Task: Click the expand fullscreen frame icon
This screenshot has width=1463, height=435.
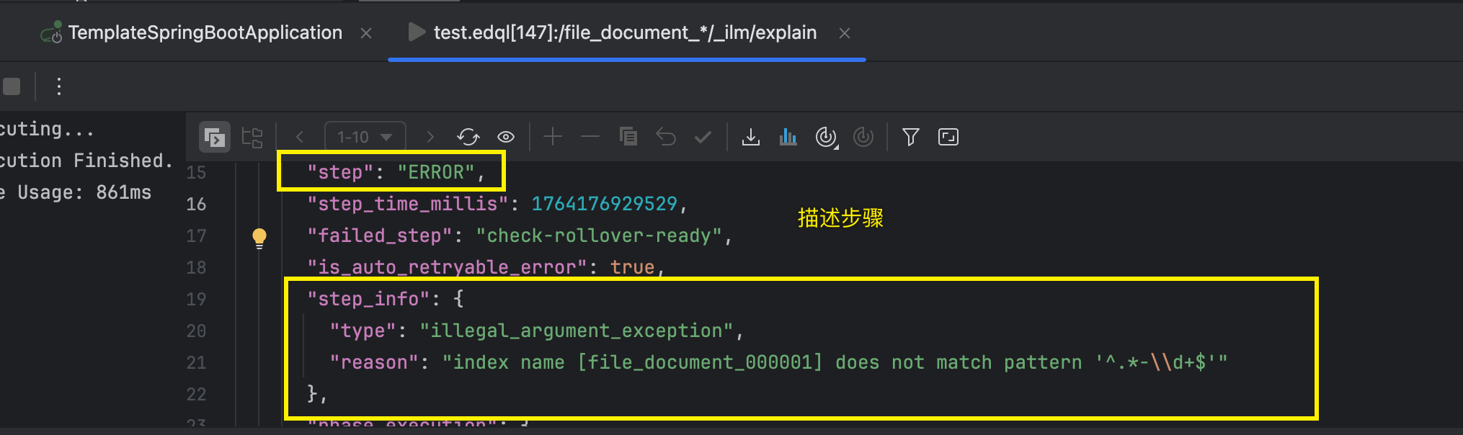Action: 948,137
